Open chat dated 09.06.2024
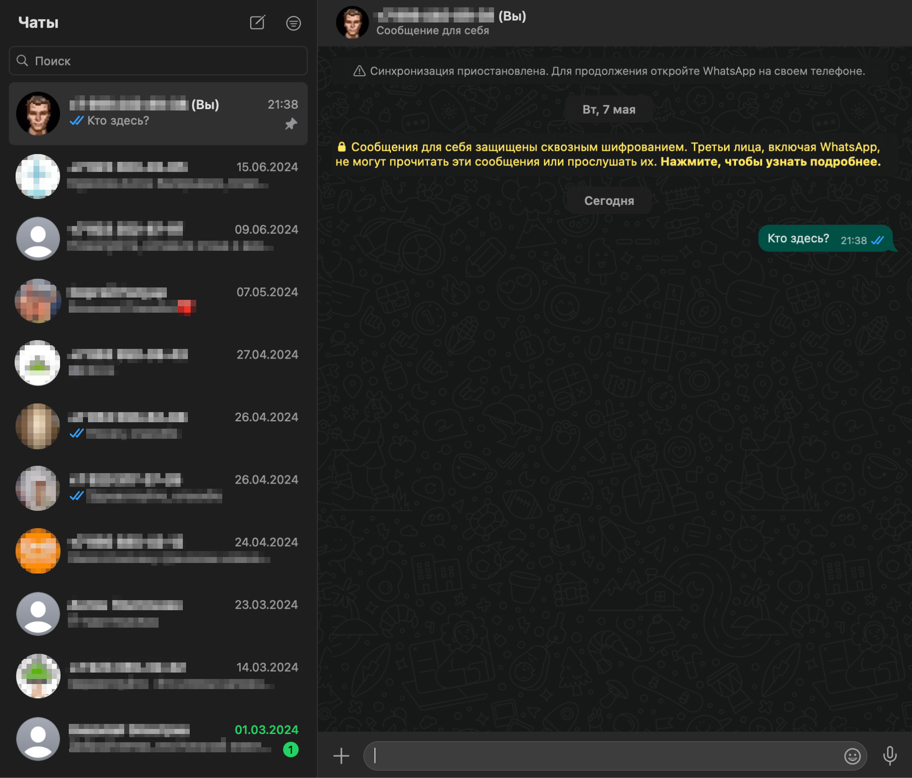 [x=158, y=238]
